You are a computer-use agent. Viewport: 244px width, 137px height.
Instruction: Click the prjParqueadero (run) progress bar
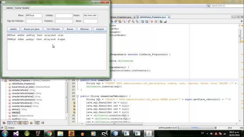[x=196, y=128]
